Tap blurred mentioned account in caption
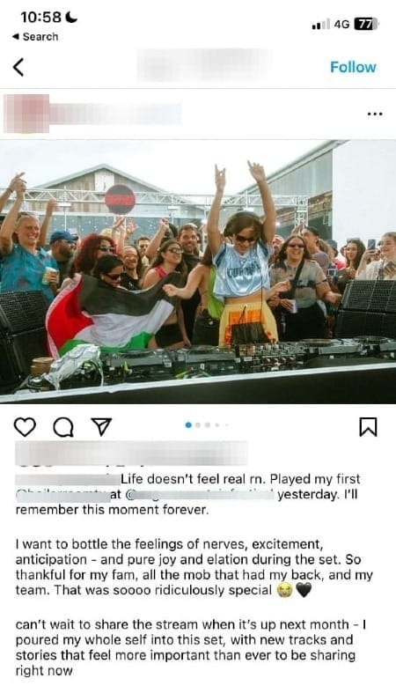Image resolution: width=396 pixels, height=686 pixels. (201, 494)
